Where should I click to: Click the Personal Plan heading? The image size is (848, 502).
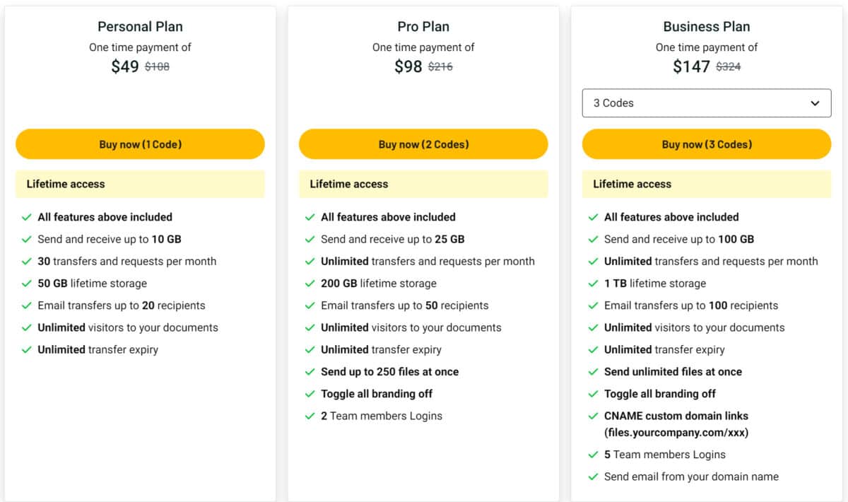click(140, 27)
